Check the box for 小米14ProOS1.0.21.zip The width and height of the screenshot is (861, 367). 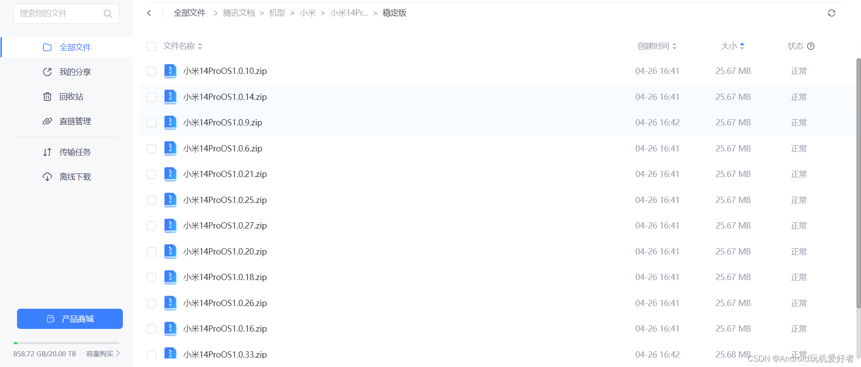152,174
